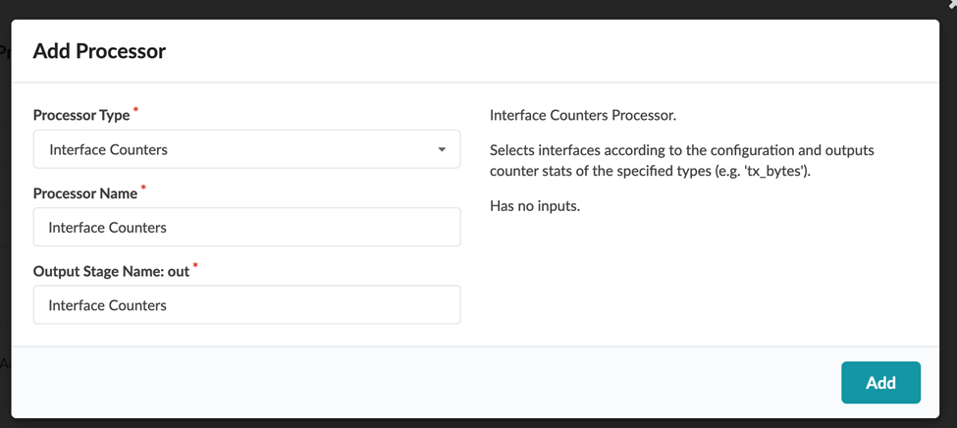
Task: Click the 'Has no inputs.' text
Action: [535, 206]
